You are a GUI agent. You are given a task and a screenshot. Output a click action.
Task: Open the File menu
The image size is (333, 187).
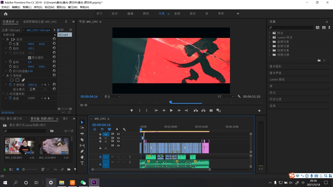5,7
